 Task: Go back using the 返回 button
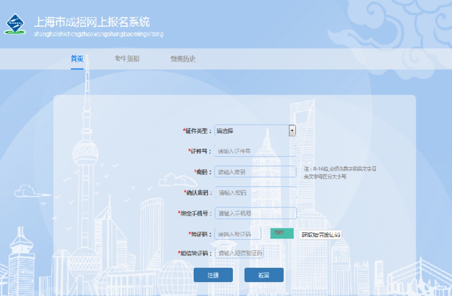click(x=264, y=275)
